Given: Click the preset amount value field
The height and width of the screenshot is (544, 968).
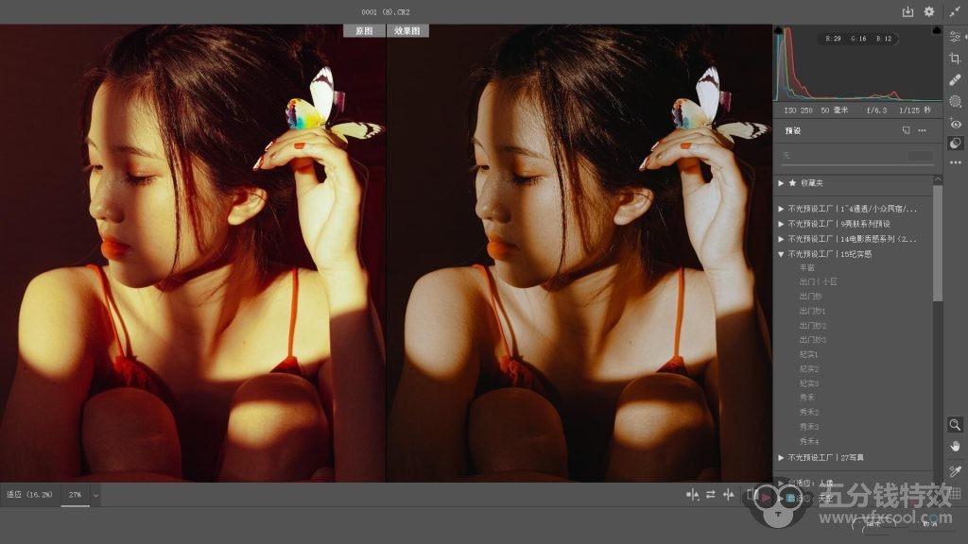Looking at the screenshot, I should coord(920,156).
